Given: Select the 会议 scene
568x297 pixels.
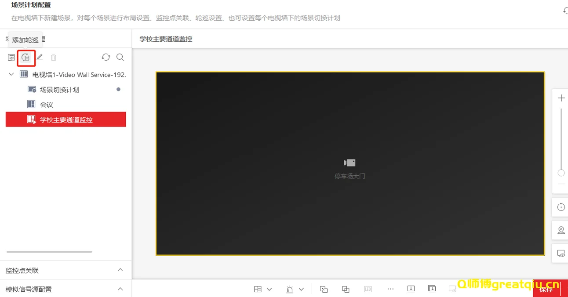Looking at the screenshot, I should tap(46, 105).
